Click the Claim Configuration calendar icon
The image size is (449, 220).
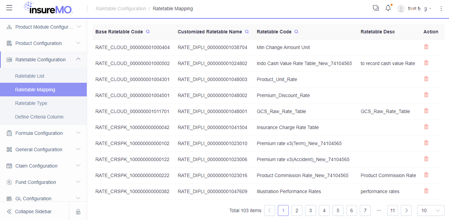9,166
